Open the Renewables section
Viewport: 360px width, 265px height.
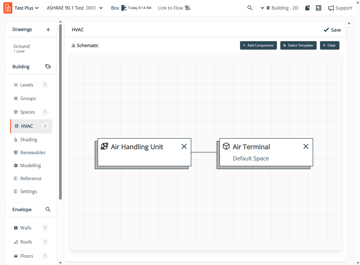pyautogui.click(x=33, y=153)
